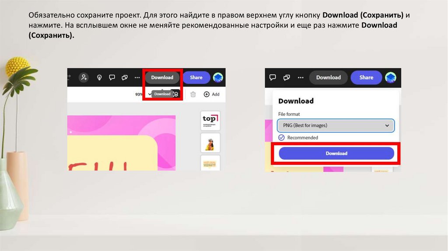Select the 'top' logo page thumbnail

(210, 121)
